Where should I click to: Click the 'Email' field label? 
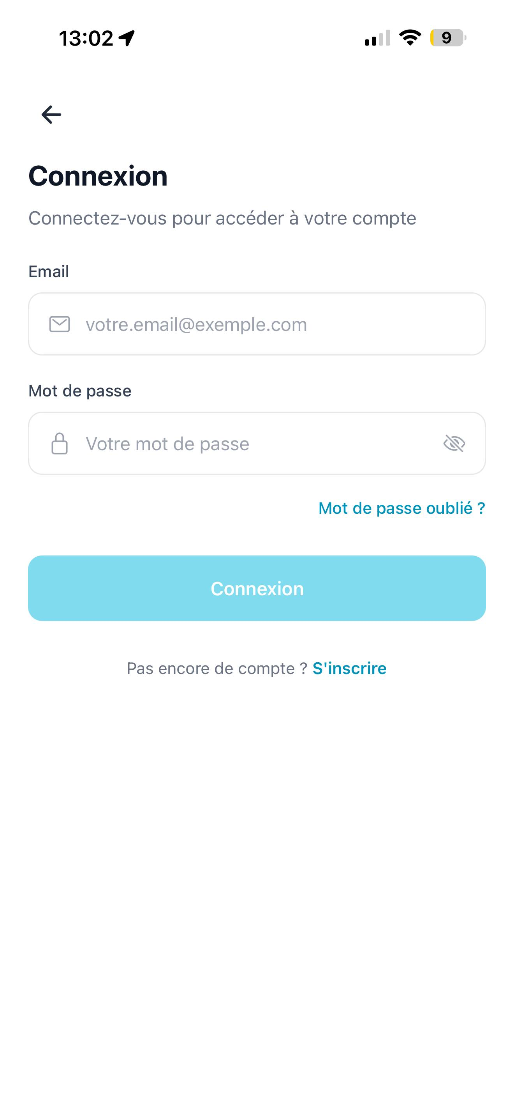pyautogui.click(x=49, y=272)
